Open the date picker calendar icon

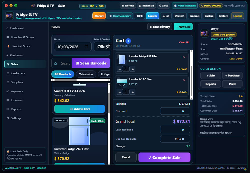tap(86, 46)
